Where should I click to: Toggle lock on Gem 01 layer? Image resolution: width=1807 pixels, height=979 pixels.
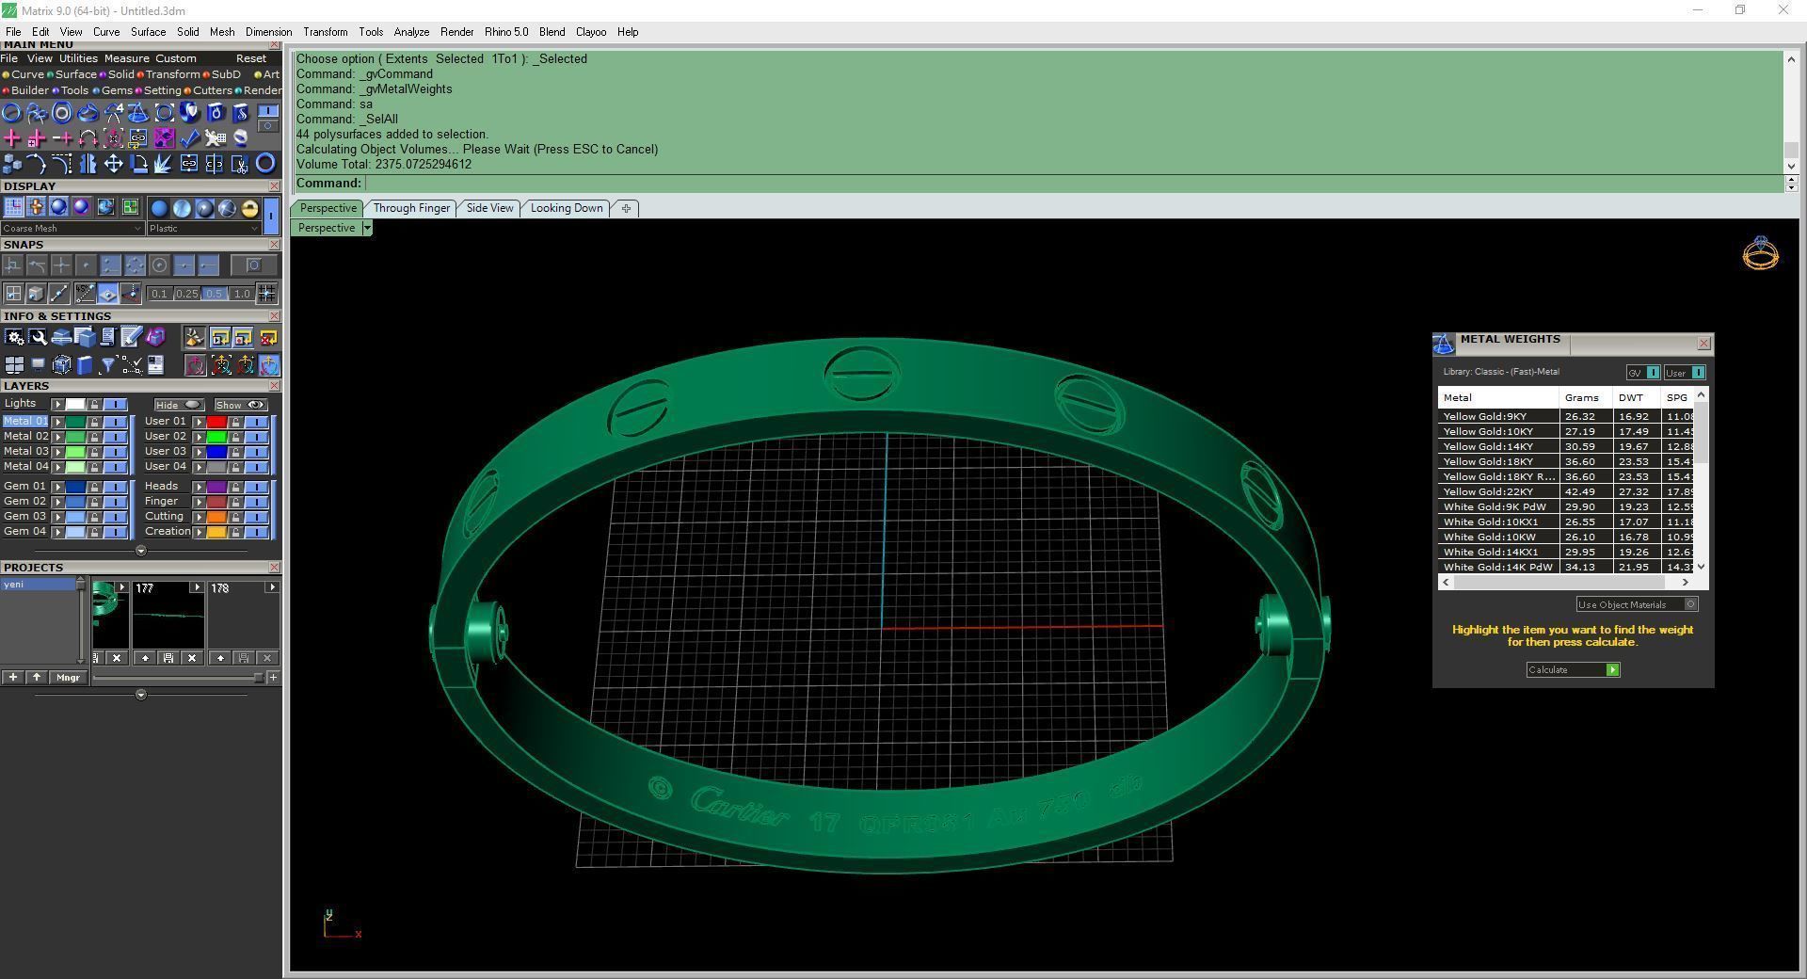(94, 487)
